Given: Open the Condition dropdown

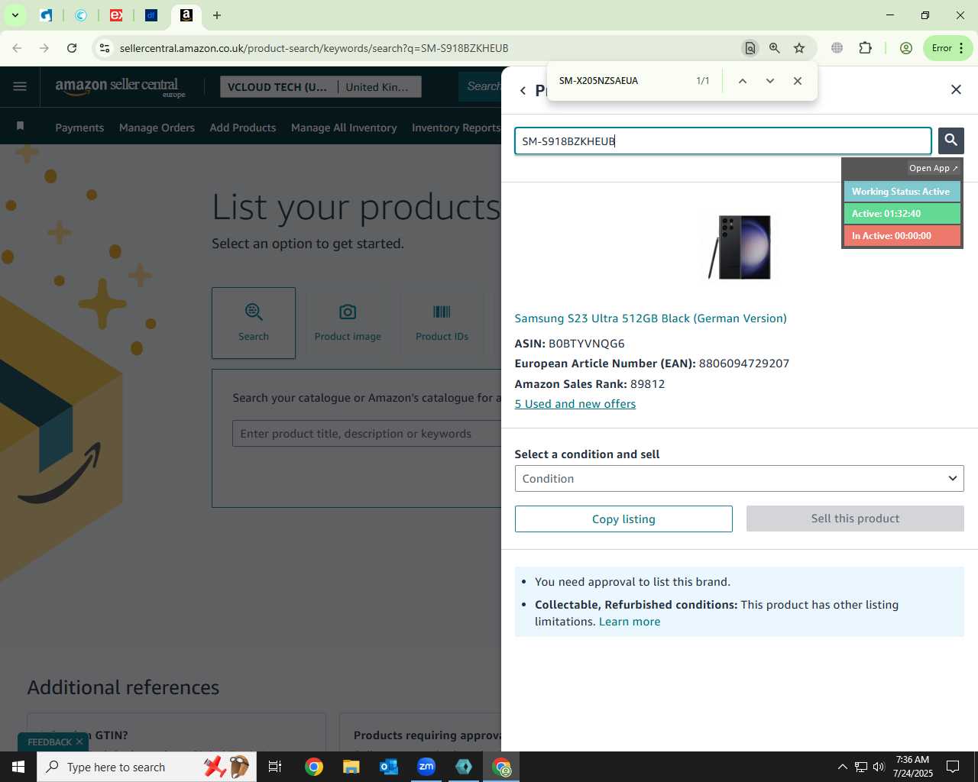Looking at the screenshot, I should tap(739, 479).
